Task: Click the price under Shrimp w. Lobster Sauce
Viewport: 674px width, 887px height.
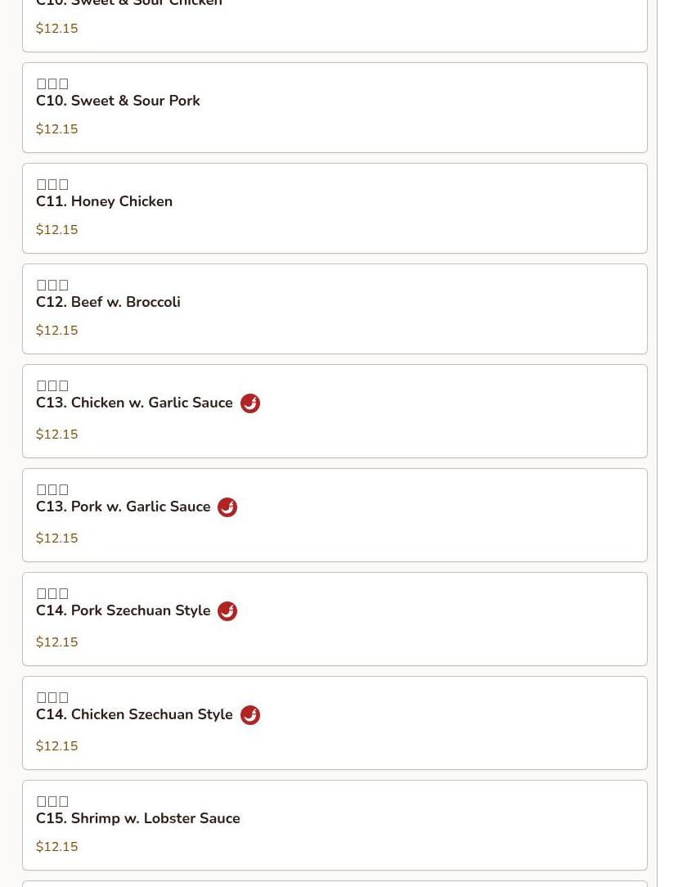Action: coord(57,847)
